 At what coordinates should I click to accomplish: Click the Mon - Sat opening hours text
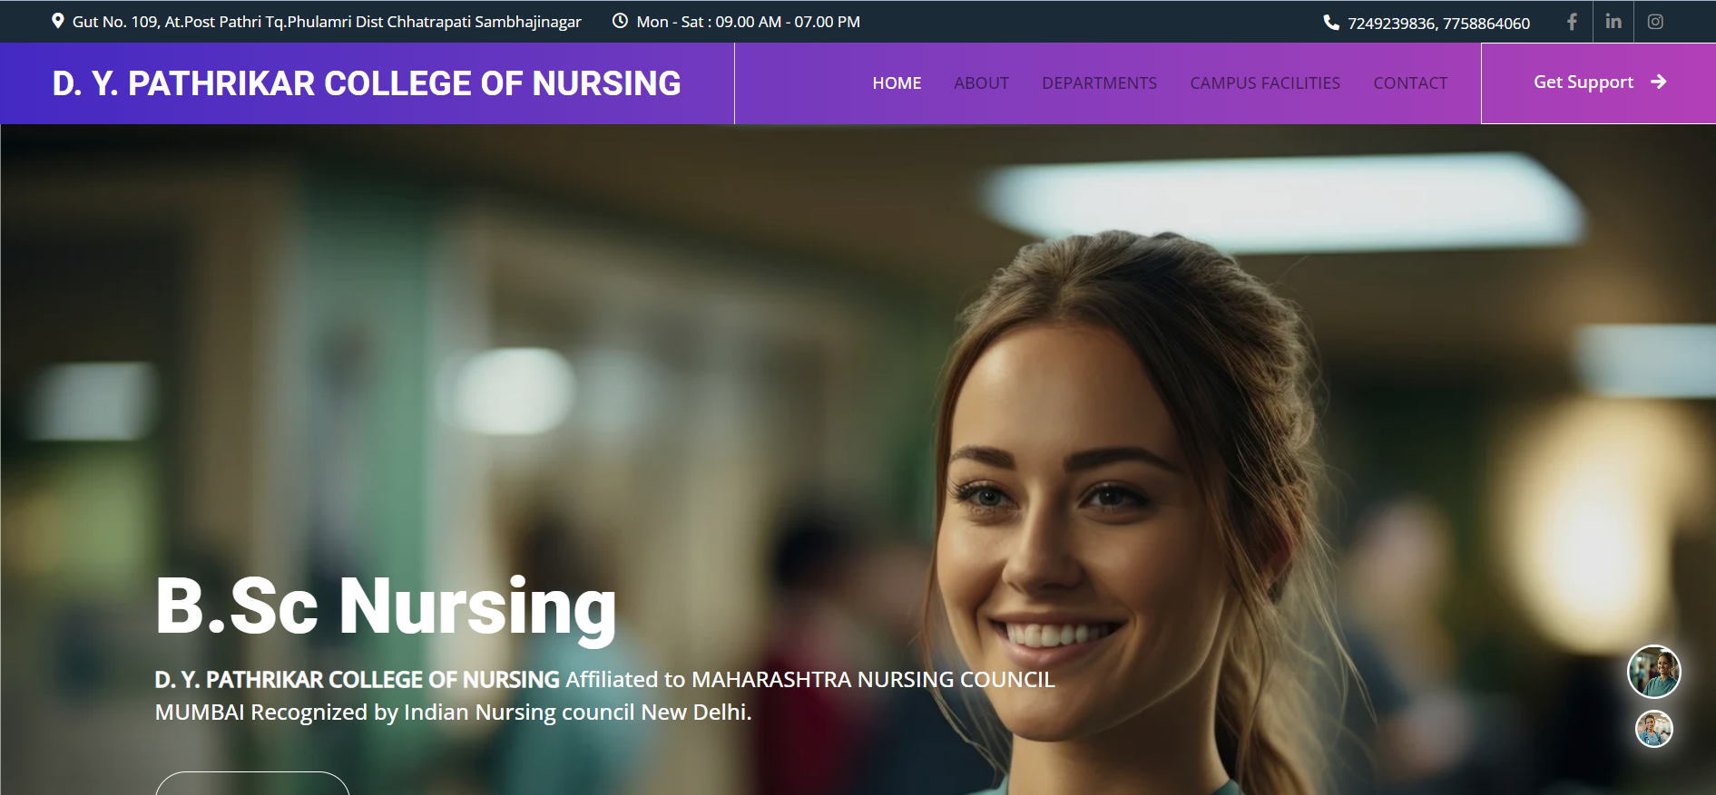749,22
